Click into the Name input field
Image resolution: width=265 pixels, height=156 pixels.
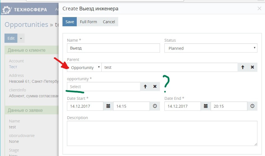[113, 48]
